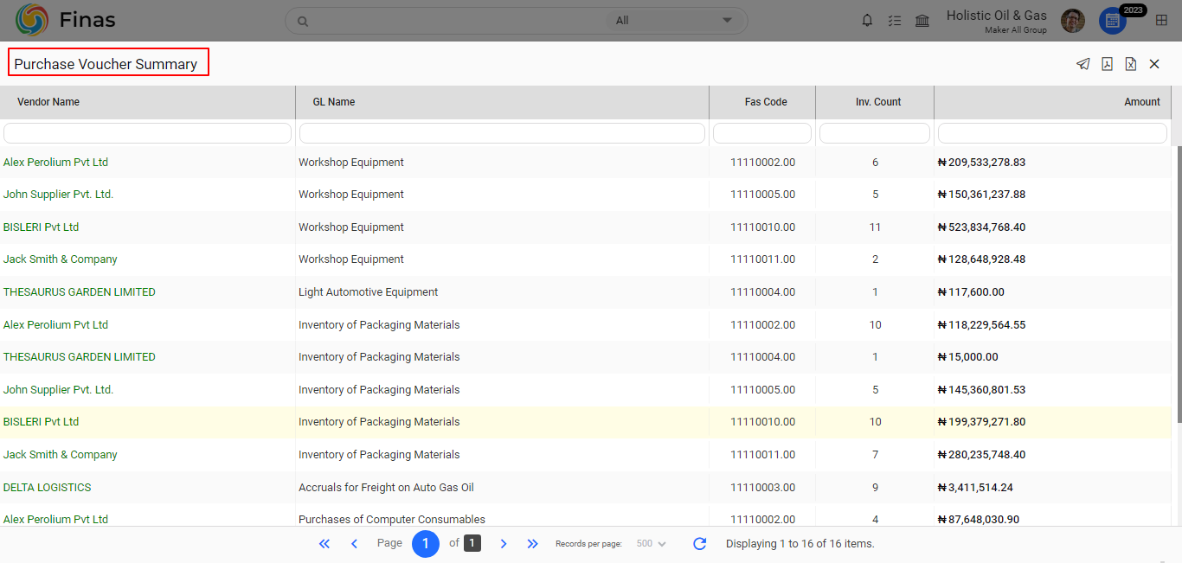The height and width of the screenshot is (563, 1182).
Task: Open THESAURUS GARDEN LIMITED Light Automotive row link
Action: 80,292
